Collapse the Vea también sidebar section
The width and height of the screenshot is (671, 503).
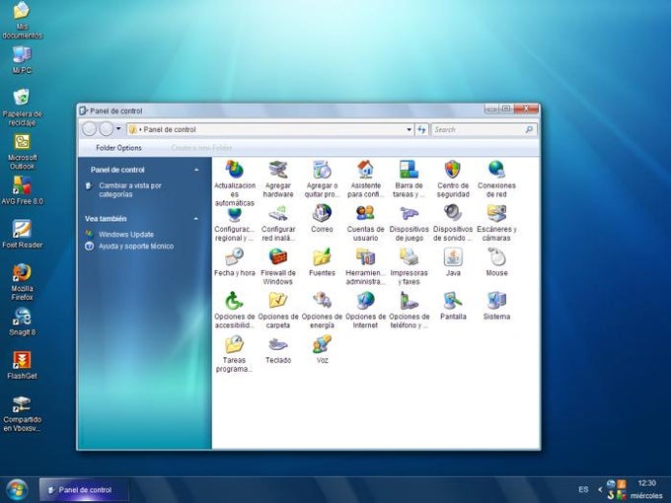point(196,219)
